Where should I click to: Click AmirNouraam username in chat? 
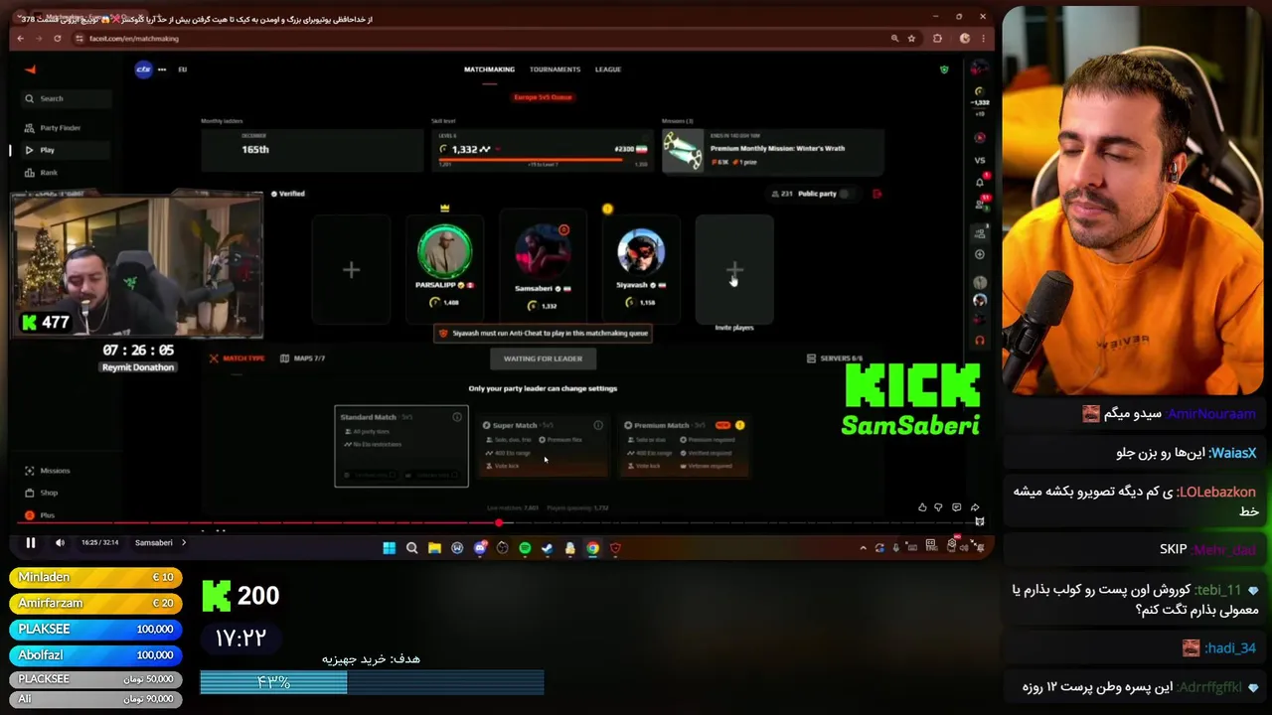tap(1211, 414)
